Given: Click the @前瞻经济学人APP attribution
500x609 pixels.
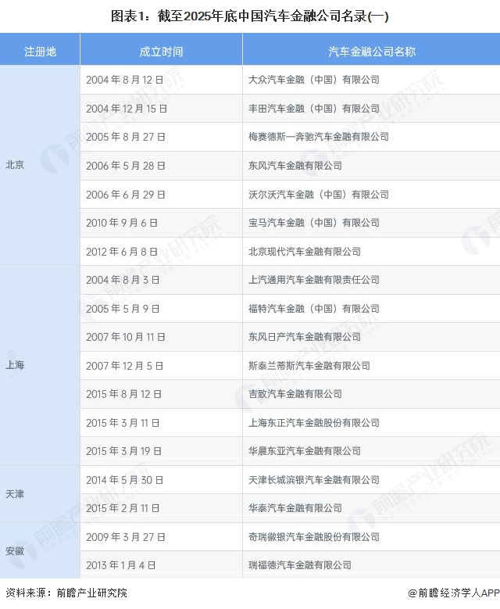Looking at the screenshot, I should click(x=452, y=593).
